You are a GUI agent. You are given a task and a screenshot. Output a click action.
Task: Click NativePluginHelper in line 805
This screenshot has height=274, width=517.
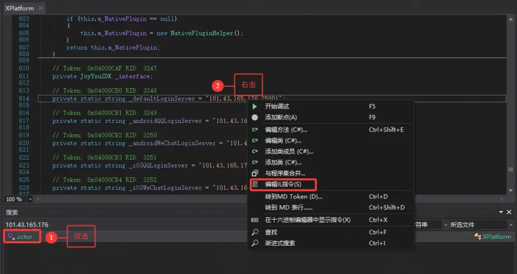202,33
